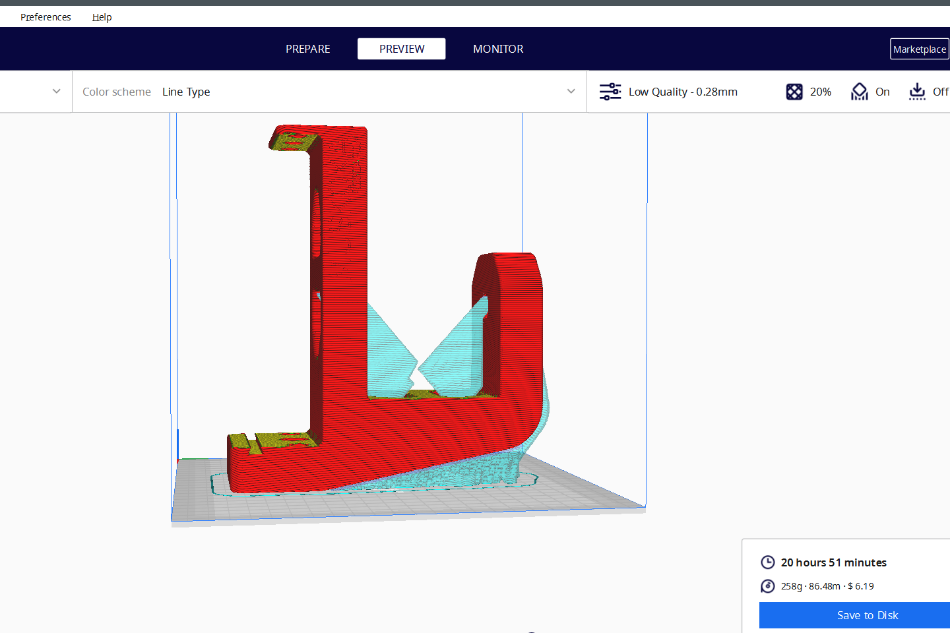This screenshot has width=950, height=633.
Task: Save the sliced file to disk
Action: click(x=855, y=615)
